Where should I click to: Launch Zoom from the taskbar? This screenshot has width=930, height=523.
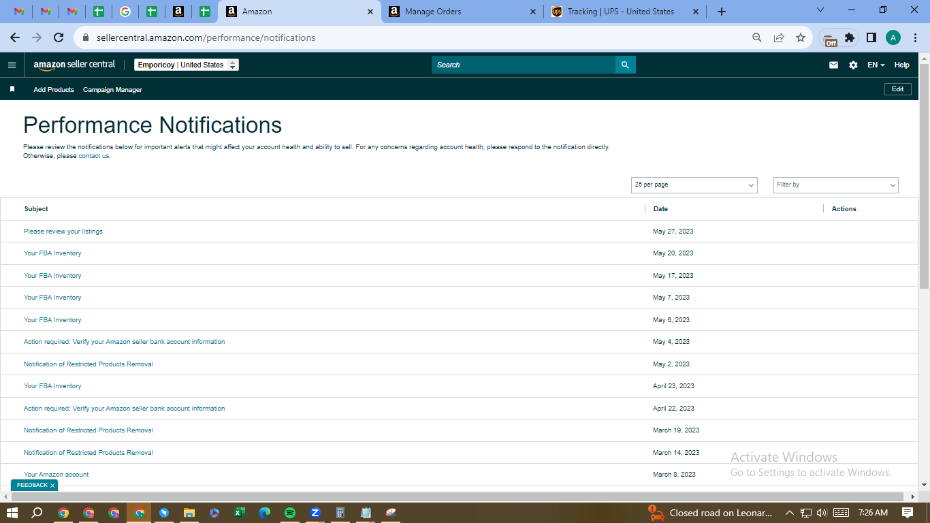315,513
